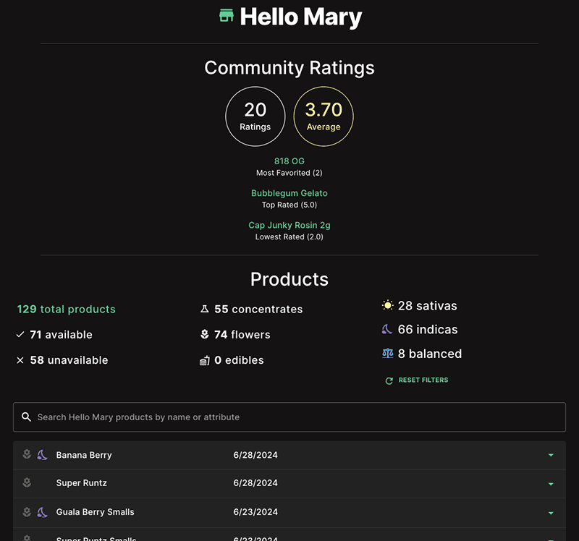Click the Lowest Rated (2.0) label
This screenshot has height=541, width=579.
pos(289,237)
